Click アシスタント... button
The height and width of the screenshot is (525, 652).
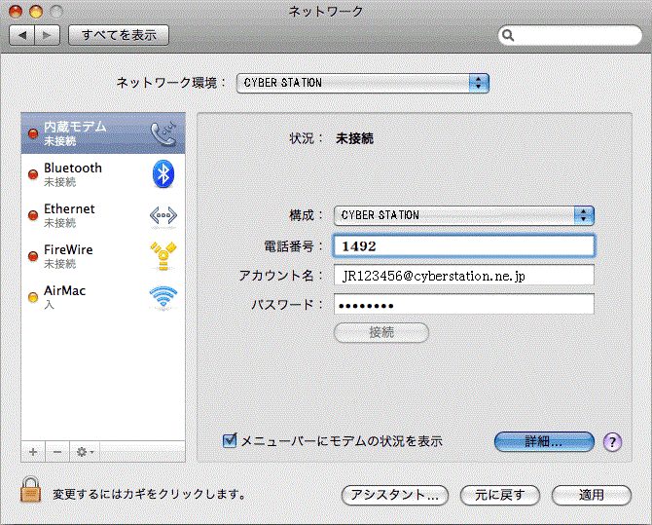click(x=395, y=495)
